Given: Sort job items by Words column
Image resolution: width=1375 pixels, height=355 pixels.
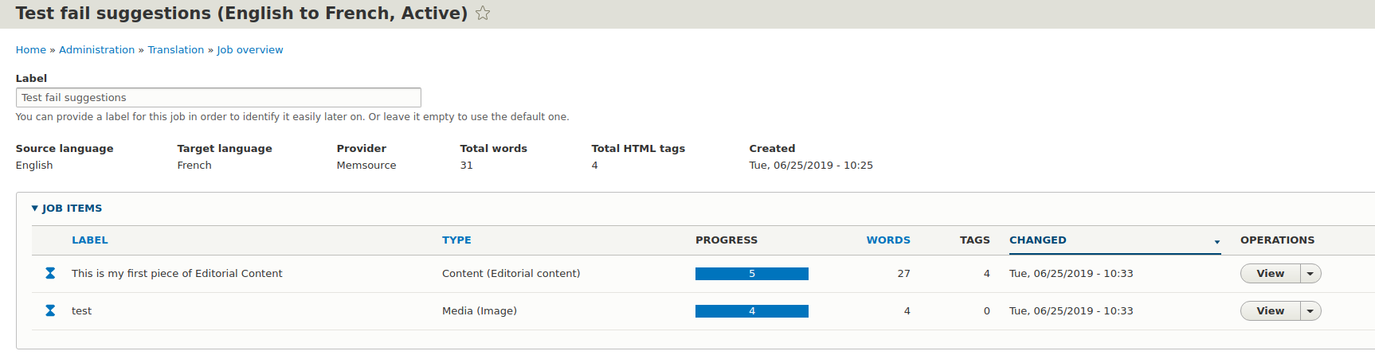Looking at the screenshot, I should tap(888, 240).
